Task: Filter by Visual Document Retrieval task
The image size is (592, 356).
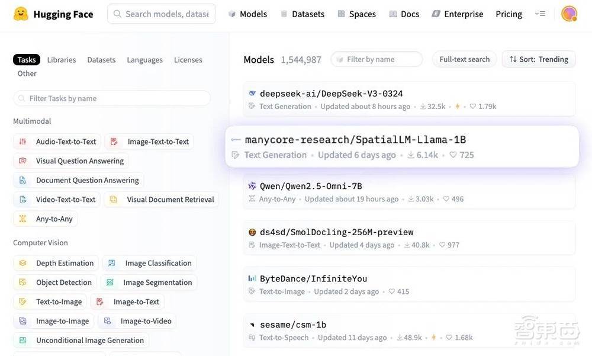Action: (161, 199)
